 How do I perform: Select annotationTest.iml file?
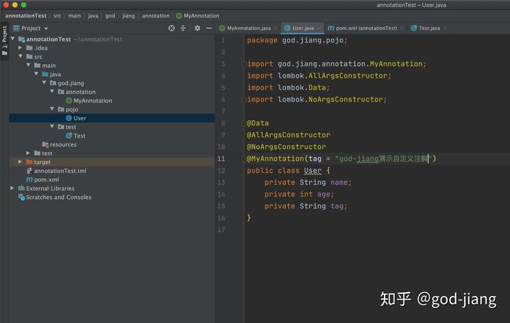(60, 171)
